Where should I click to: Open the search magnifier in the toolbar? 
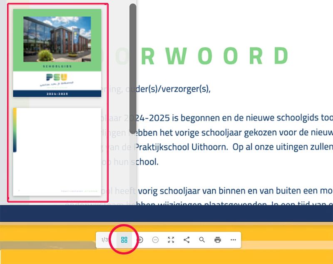202,240
